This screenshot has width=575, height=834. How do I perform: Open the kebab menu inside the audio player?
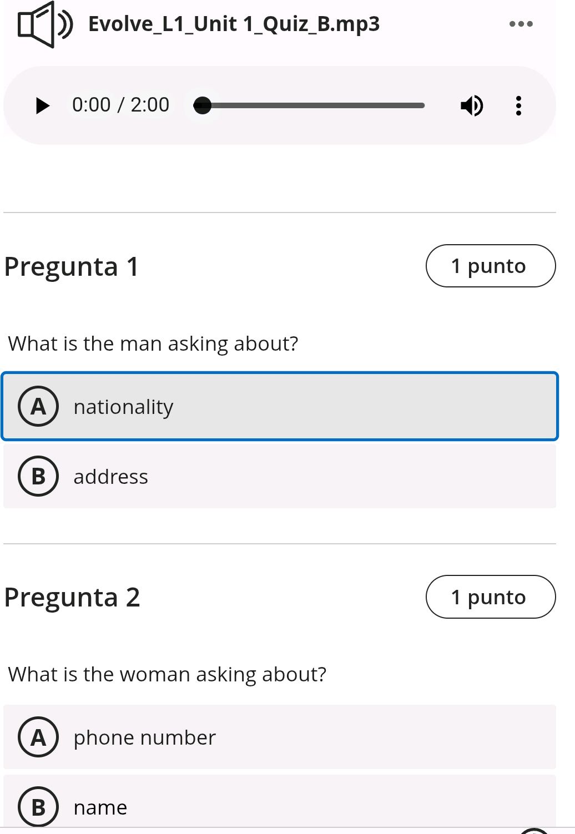[x=518, y=105]
